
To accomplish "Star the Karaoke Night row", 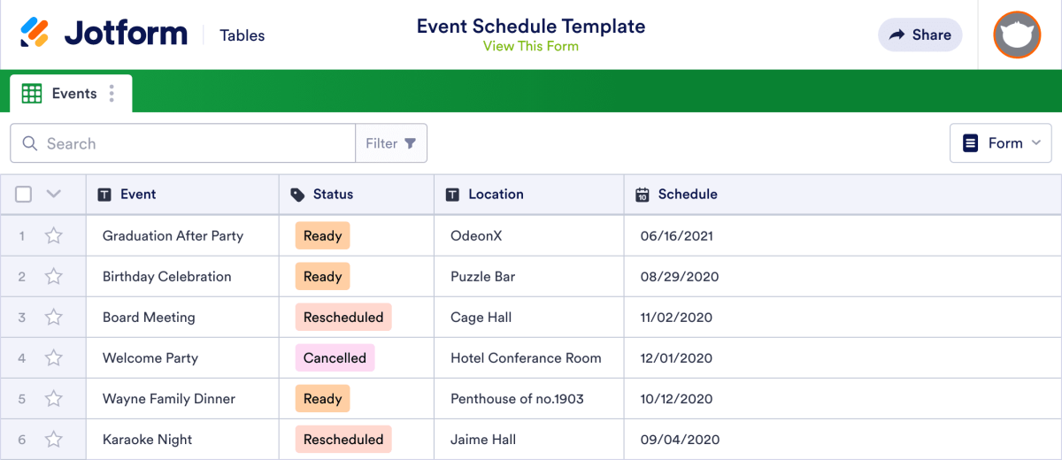I will click(54, 440).
